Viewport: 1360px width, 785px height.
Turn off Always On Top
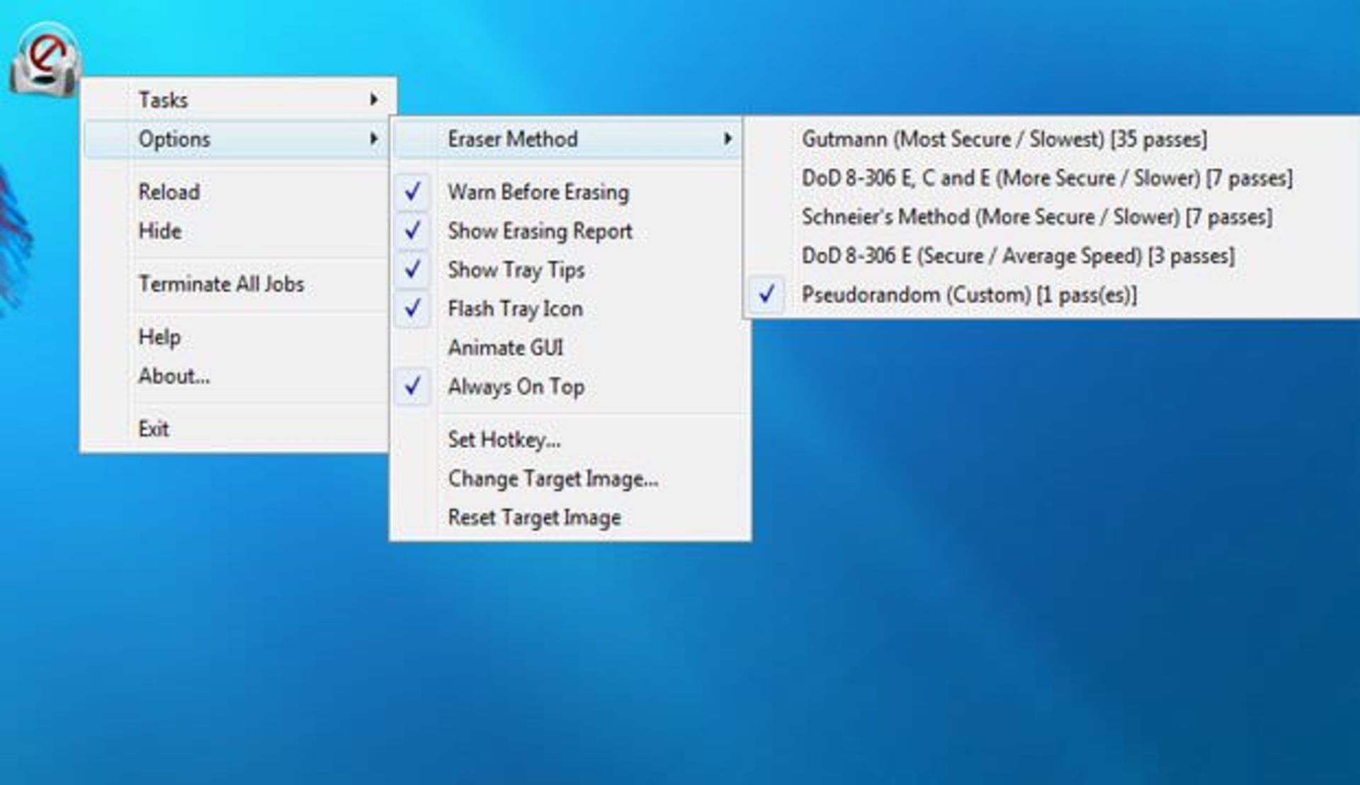click(x=516, y=386)
